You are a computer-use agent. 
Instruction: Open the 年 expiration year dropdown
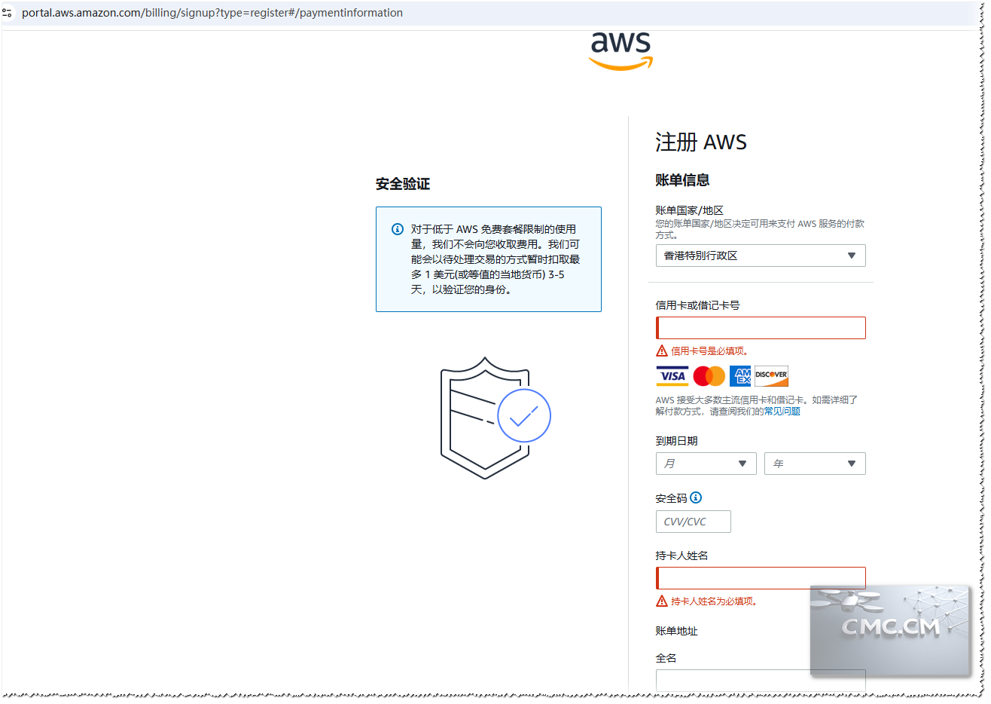815,464
